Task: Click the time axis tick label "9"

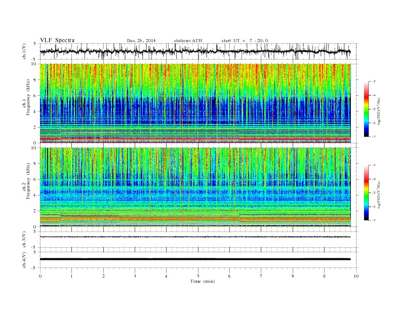Action: pyautogui.click(x=324, y=276)
